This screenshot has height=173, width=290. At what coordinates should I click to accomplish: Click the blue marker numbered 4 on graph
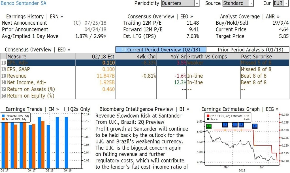point(241,125)
